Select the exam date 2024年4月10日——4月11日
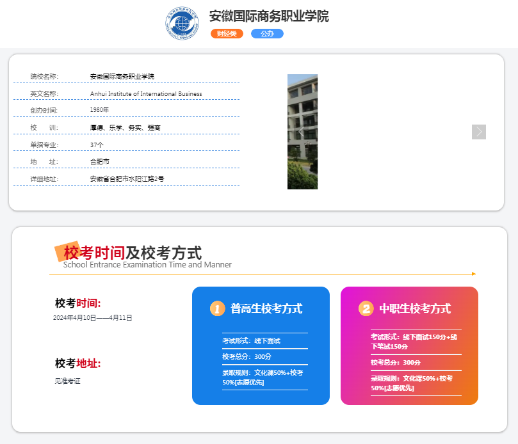 tap(92, 318)
